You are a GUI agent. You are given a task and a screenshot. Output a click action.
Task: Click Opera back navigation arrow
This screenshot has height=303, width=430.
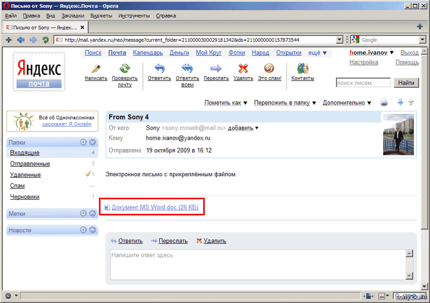pos(21,40)
